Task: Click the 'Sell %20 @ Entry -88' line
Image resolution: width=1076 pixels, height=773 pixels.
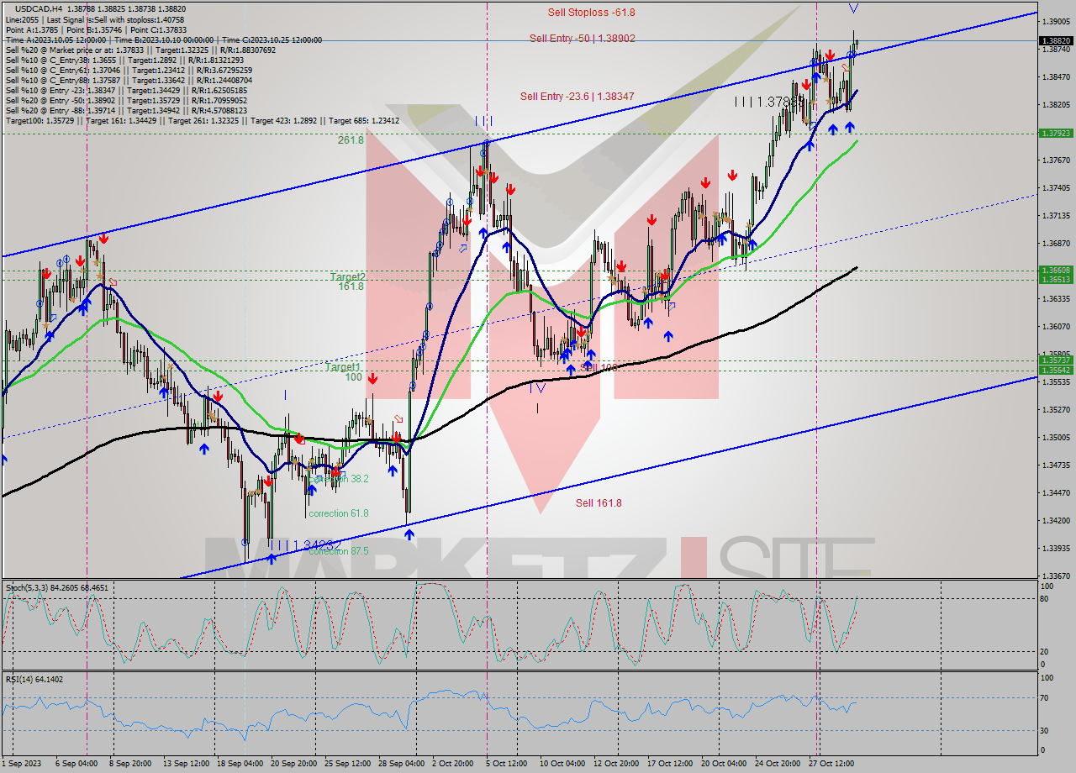Action: coord(126,110)
